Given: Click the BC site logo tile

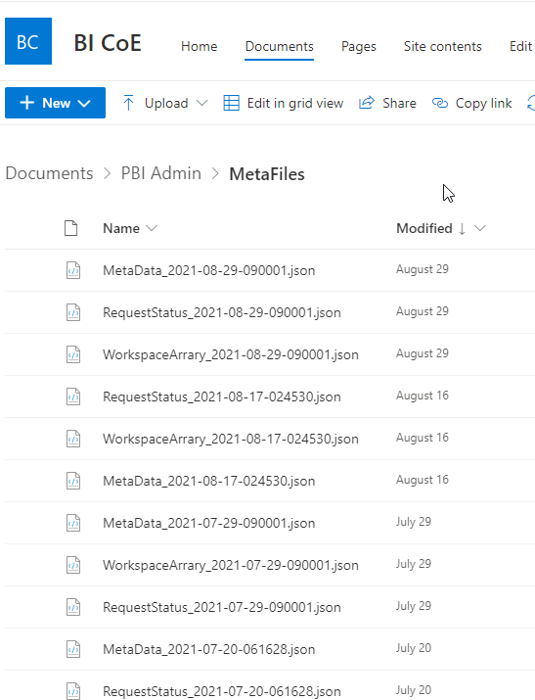Looking at the screenshot, I should [x=28, y=41].
